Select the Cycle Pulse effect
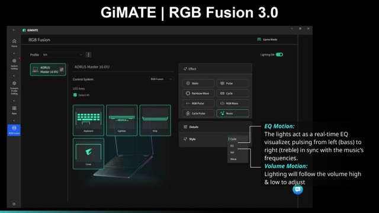Viewport: 379px width, 213px height. [x=198, y=113]
